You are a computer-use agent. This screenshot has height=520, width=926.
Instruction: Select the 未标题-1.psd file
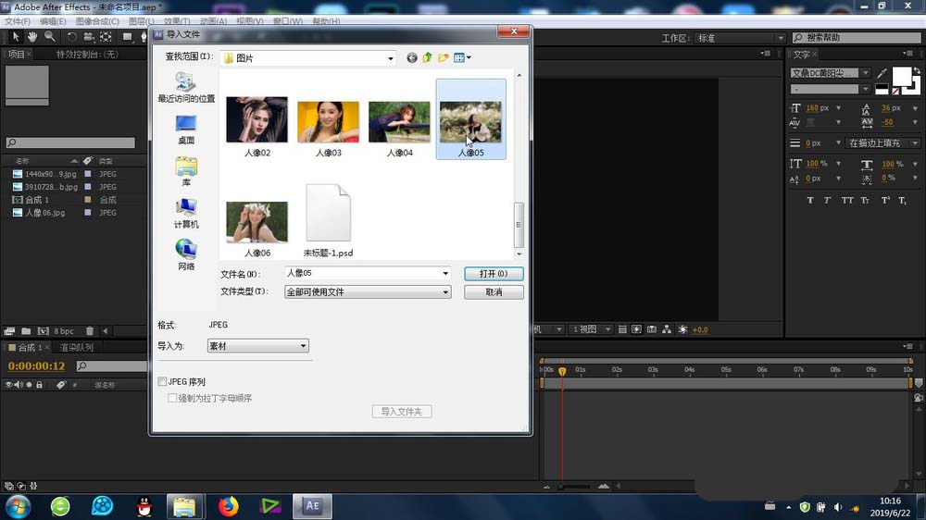coord(329,220)
